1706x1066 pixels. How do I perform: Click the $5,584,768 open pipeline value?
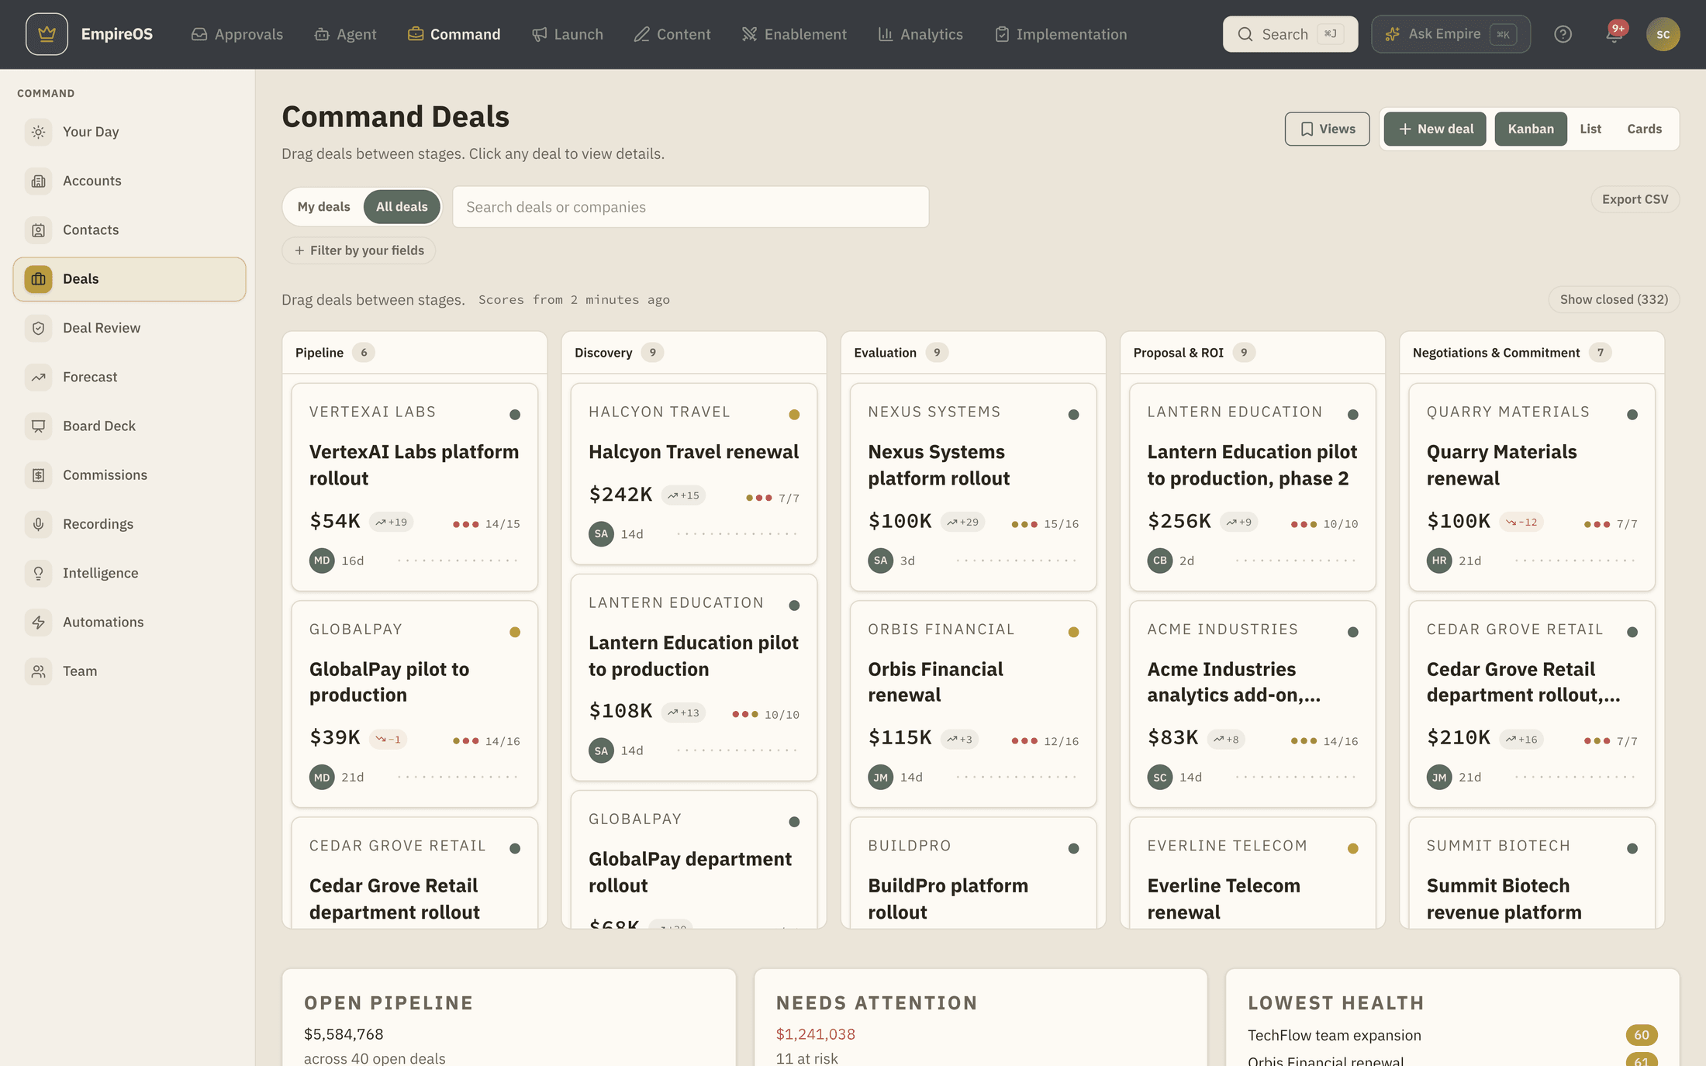(x=344, y=1034)
